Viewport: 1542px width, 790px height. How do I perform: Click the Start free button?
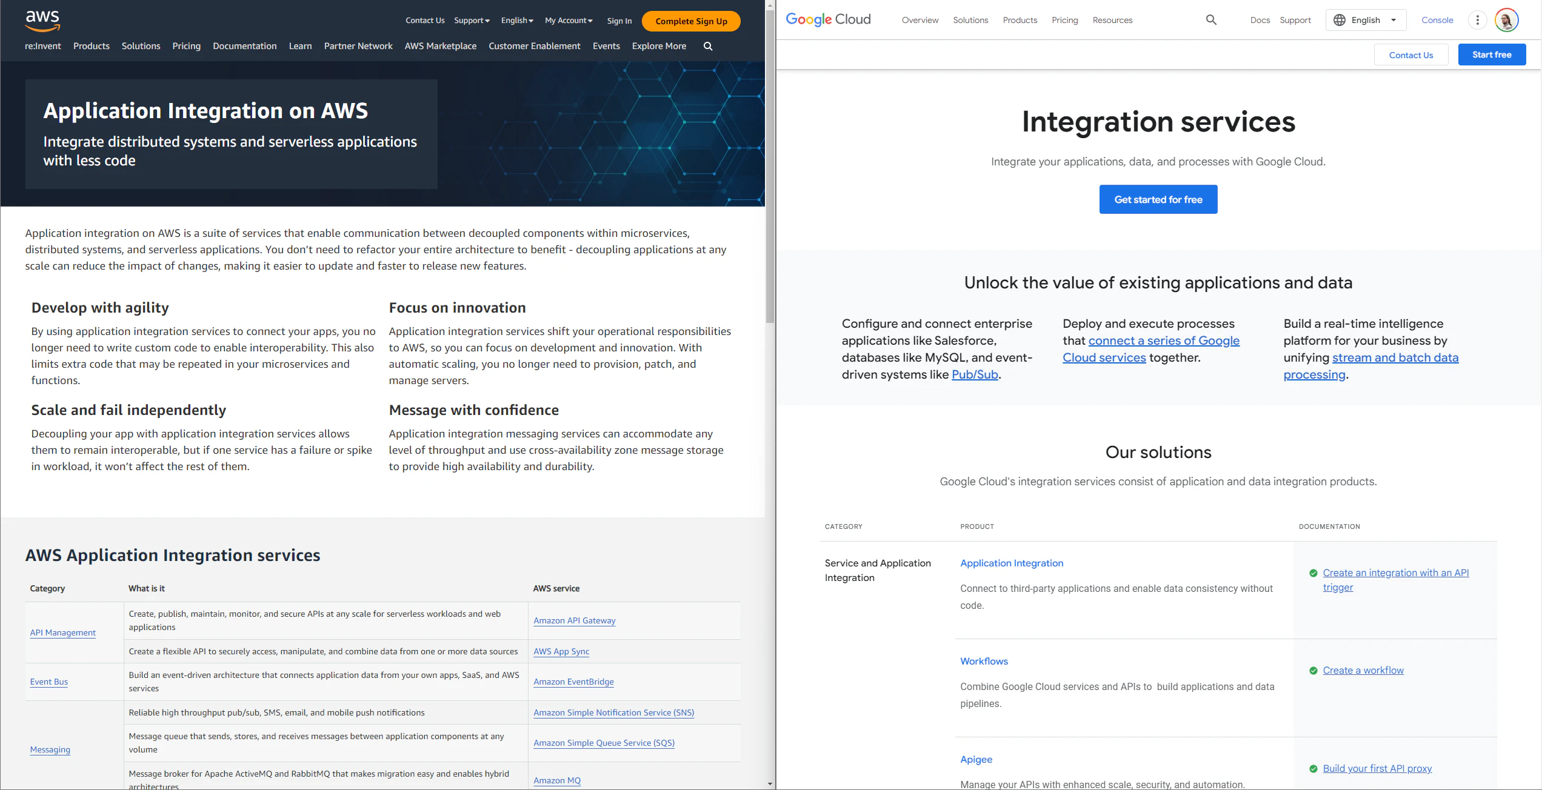1492,54
